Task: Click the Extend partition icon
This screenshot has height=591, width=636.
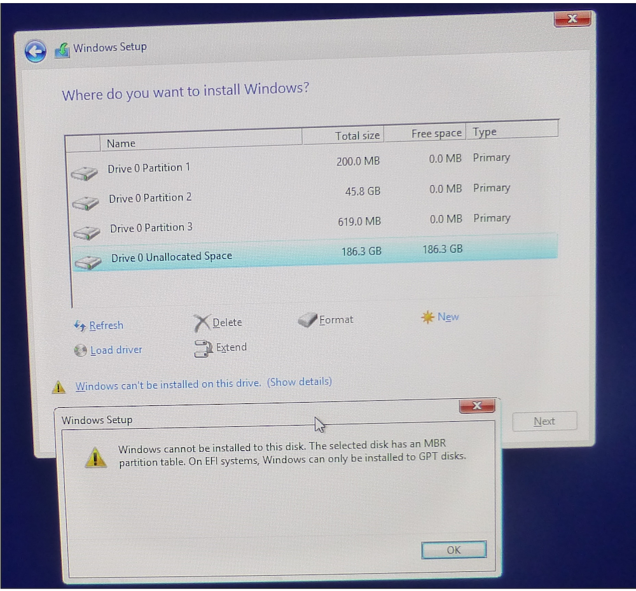Action: tap(204, 349)
